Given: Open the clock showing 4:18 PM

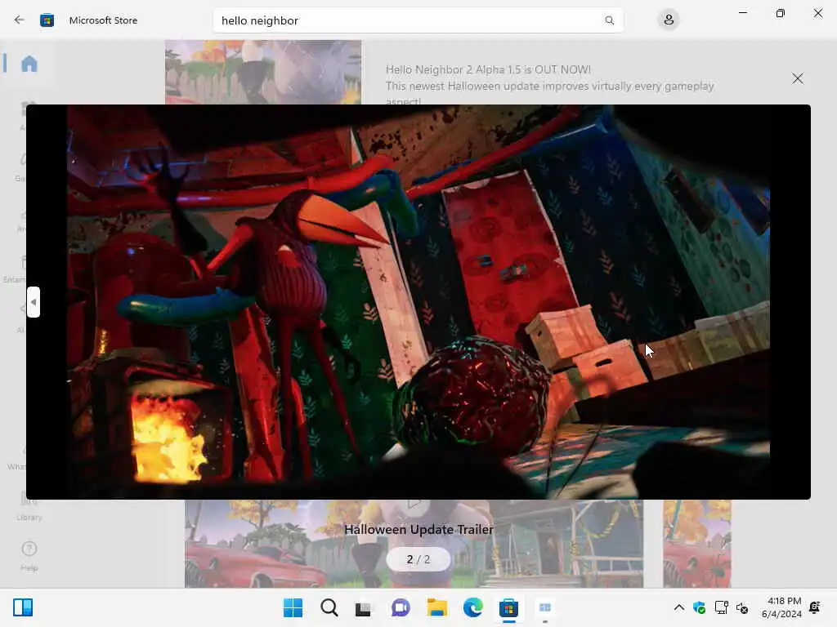Looking at the screenshot, I should click(781, 607).
